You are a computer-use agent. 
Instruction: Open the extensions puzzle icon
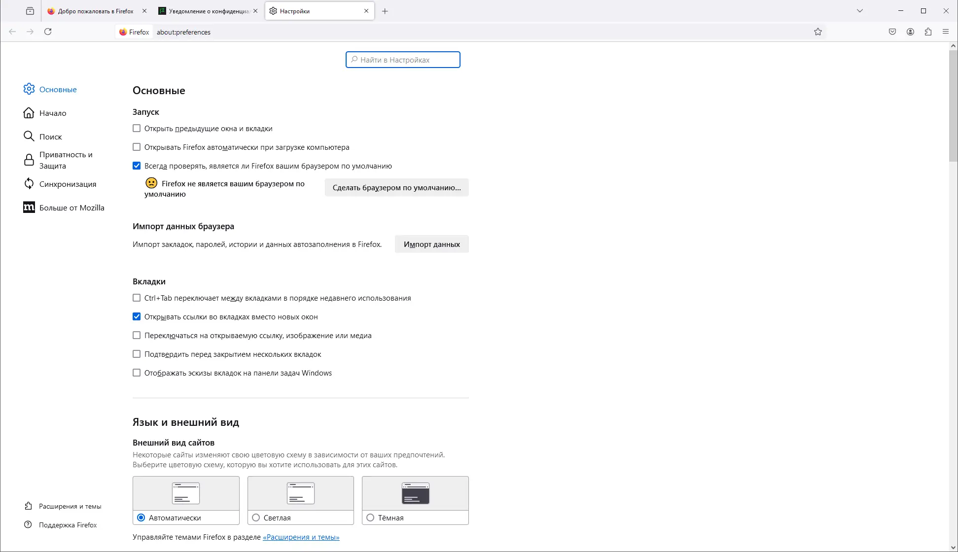coord(928,32)
